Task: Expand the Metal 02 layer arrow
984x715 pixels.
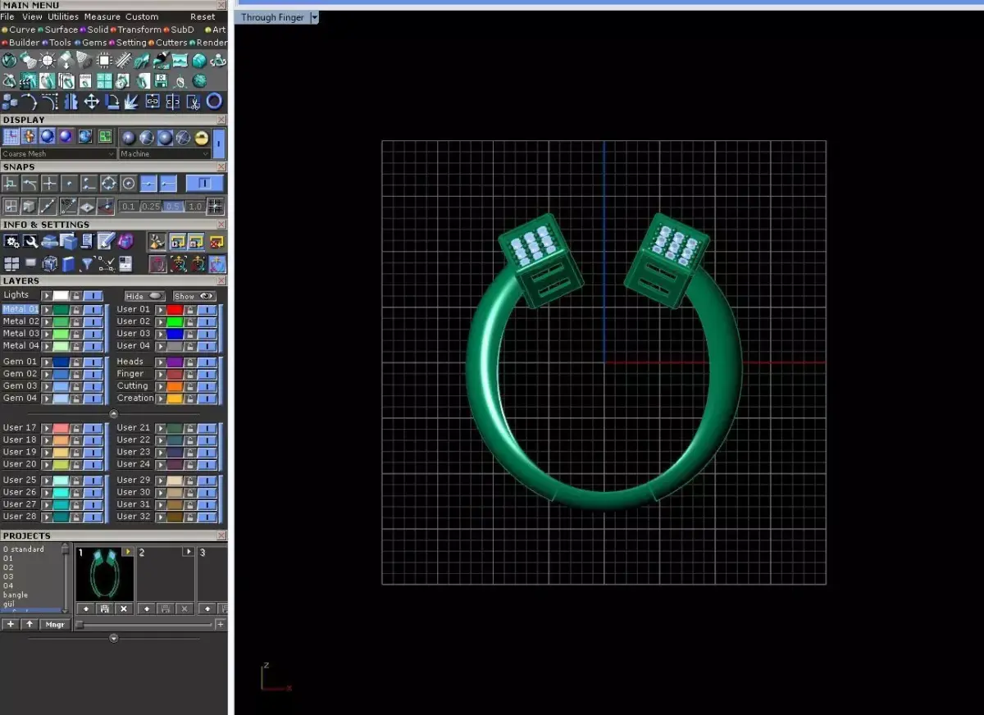Action: [x=47, y=321]
